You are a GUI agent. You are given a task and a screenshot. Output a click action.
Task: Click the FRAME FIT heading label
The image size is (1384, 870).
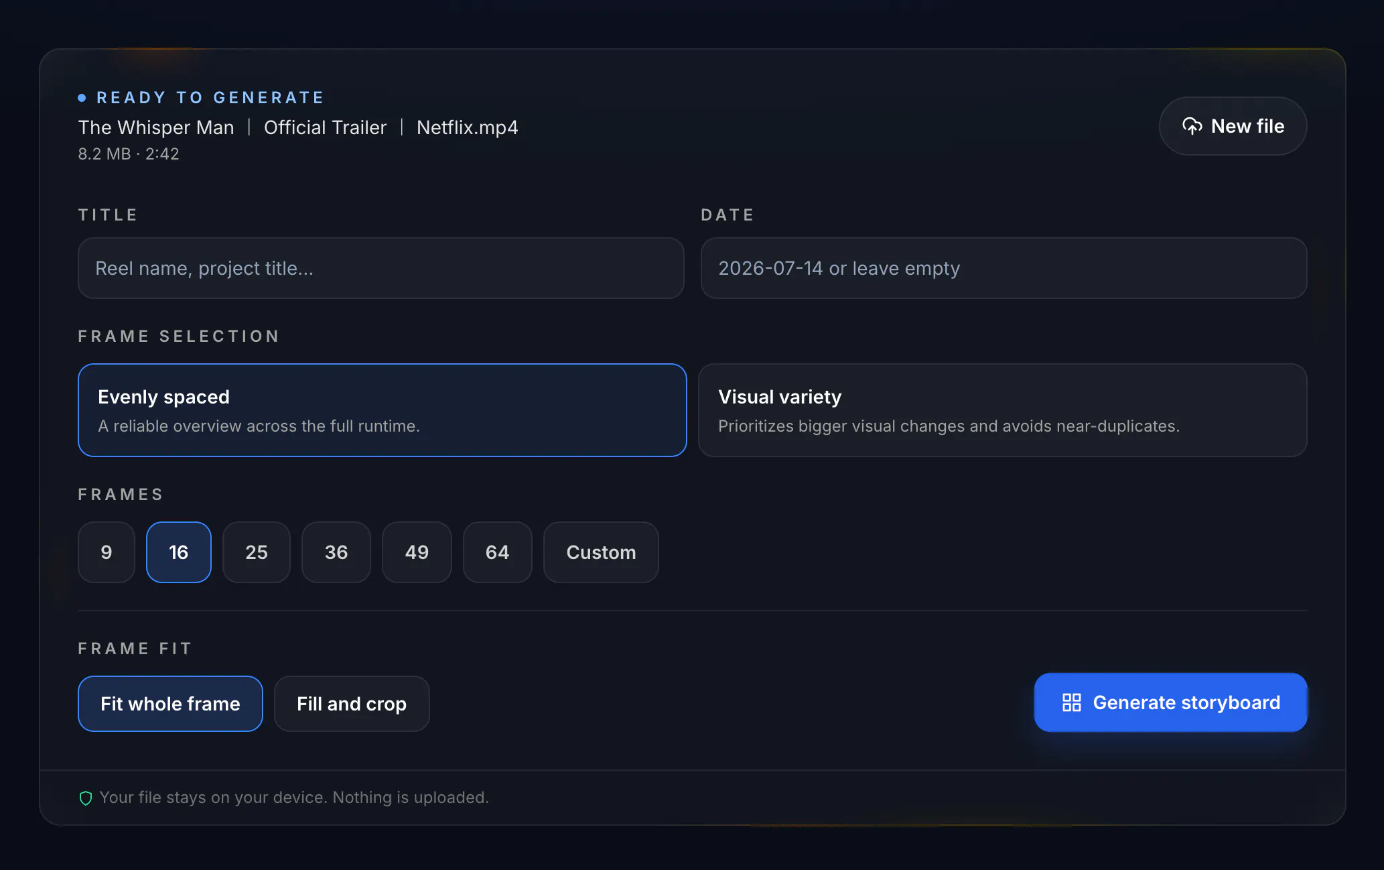[x=135, y=649]
